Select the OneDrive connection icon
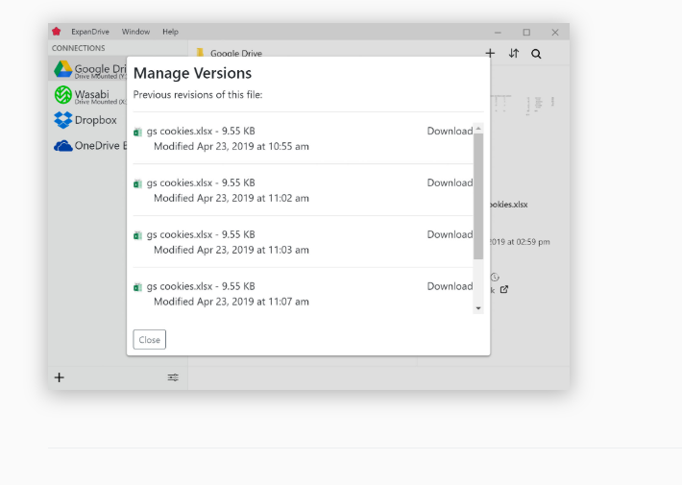The height and width of the screenshot is (485, 682). point(63,146)
